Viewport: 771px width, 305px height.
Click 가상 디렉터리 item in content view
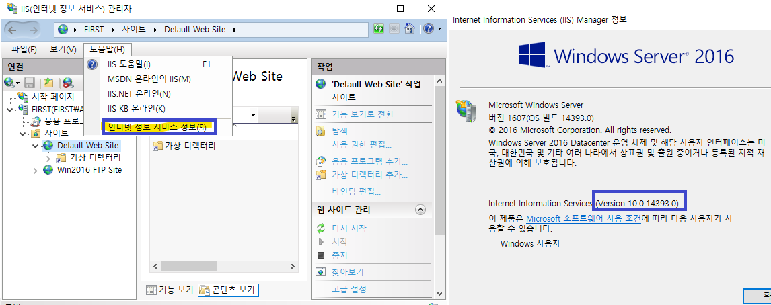[185, 145]
